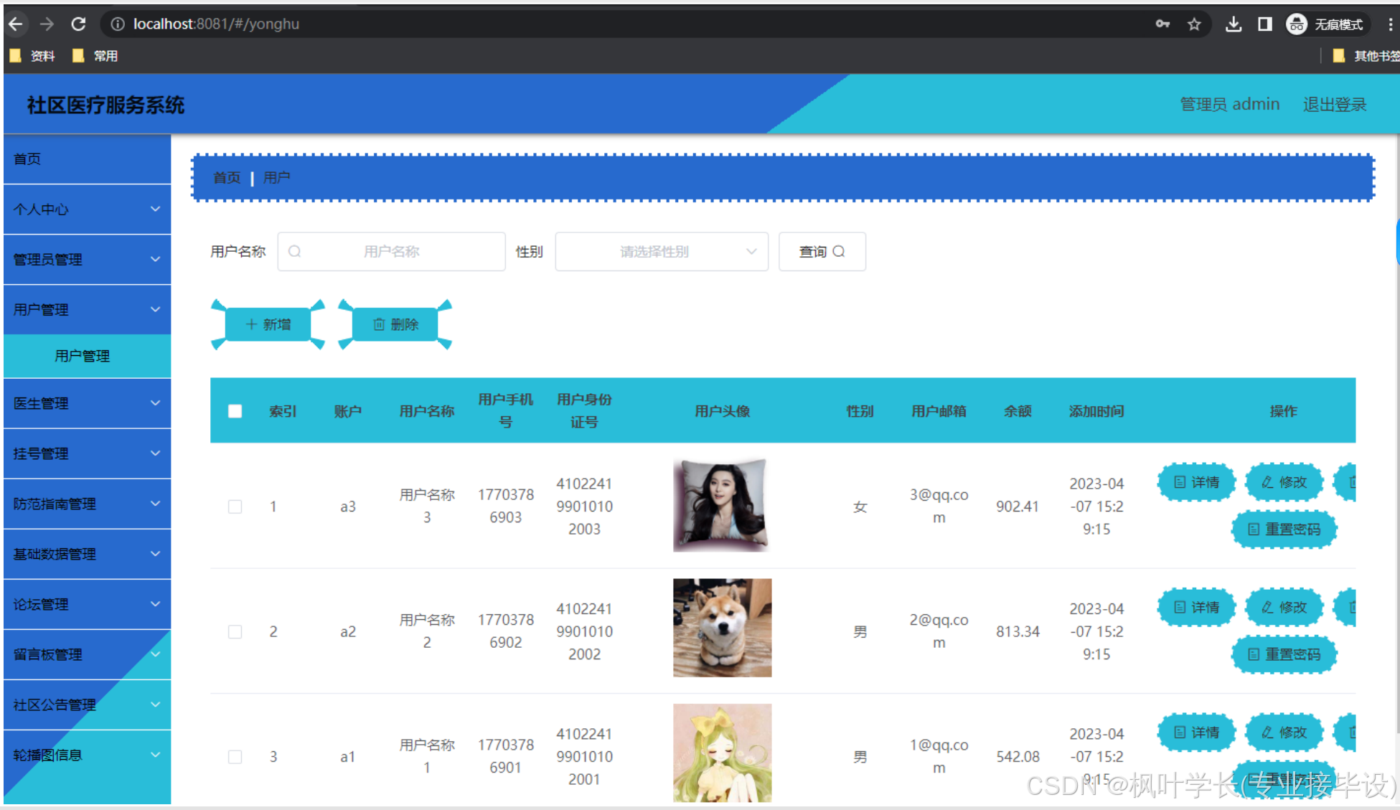Open 首页 in the left sidebar
The height and width of the screenshot is (810, 1400).
[x=87, y=159]
